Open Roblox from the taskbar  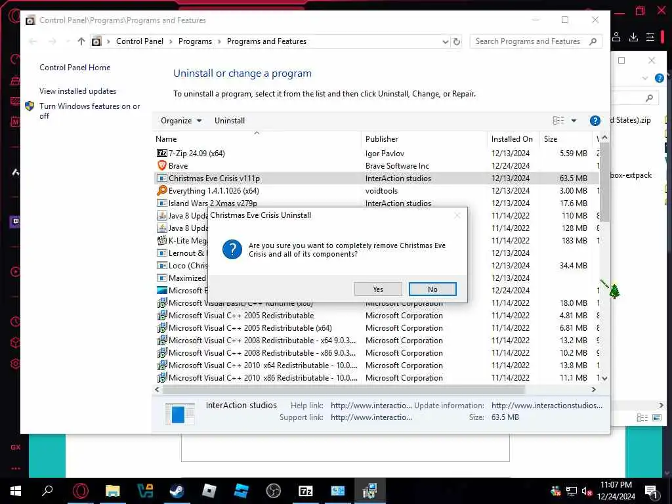click(x=209, y=491)
